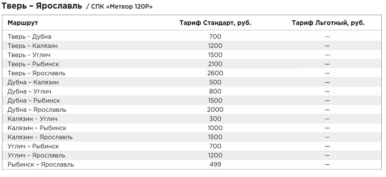This screenshot has height=177, width=386.
Task: Click the Тверь – Ярославль page heading
Action: (42, 6)
